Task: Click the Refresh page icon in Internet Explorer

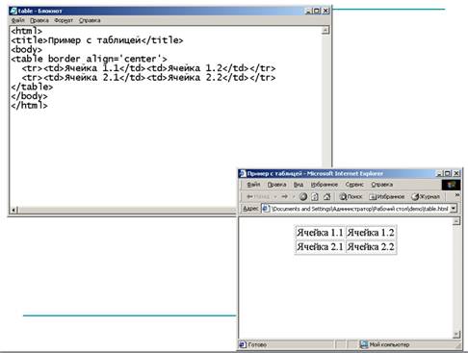Action: pyautogui.click(x=315, y=196)
